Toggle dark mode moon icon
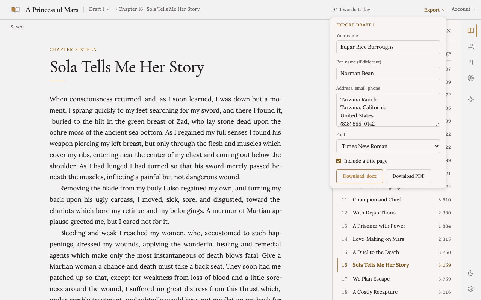 tap(470, 273)
